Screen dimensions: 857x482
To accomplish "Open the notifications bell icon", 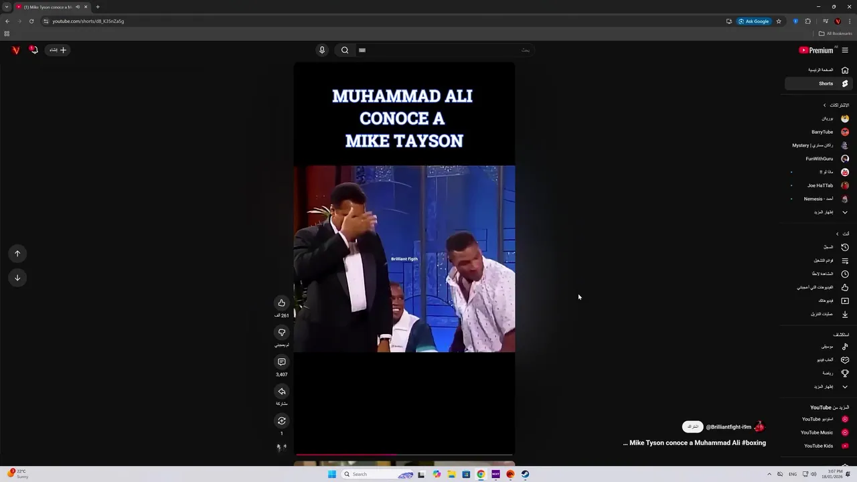I will [x=33, y=50].
